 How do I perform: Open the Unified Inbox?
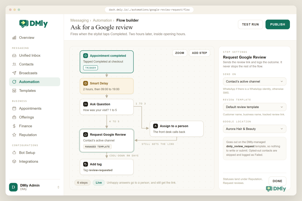35,56
